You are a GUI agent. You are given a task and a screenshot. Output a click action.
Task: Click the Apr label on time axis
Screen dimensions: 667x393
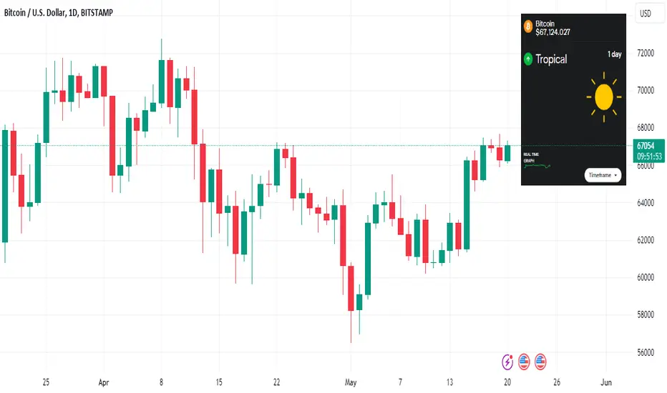coord(104,382)
